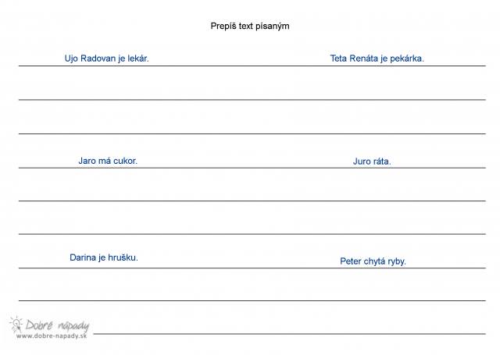
Task: Select the sentence Darina je hrušku
Action: (104, 257)
